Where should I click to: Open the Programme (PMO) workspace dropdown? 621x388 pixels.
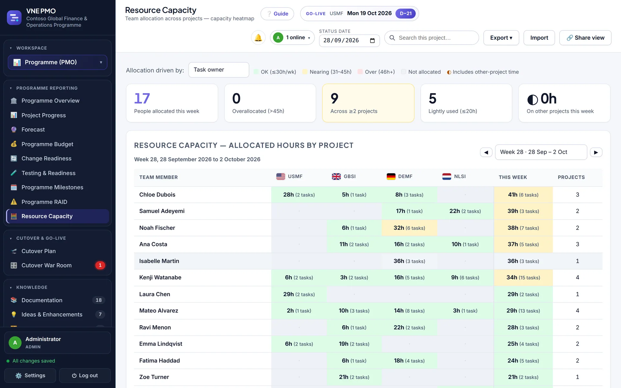(x=57, y=62)
